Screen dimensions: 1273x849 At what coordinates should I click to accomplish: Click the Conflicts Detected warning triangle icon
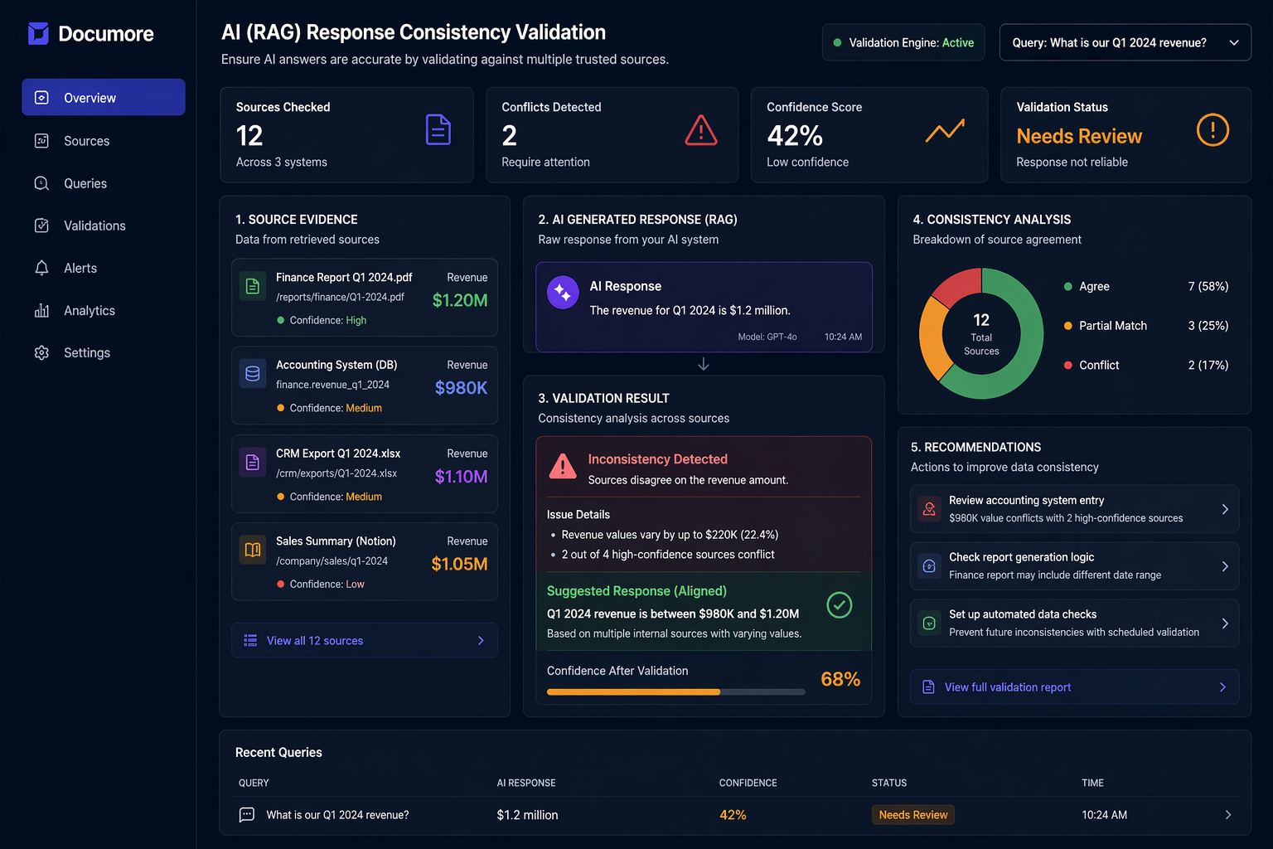pyautogui.click(x=701, y=130)
